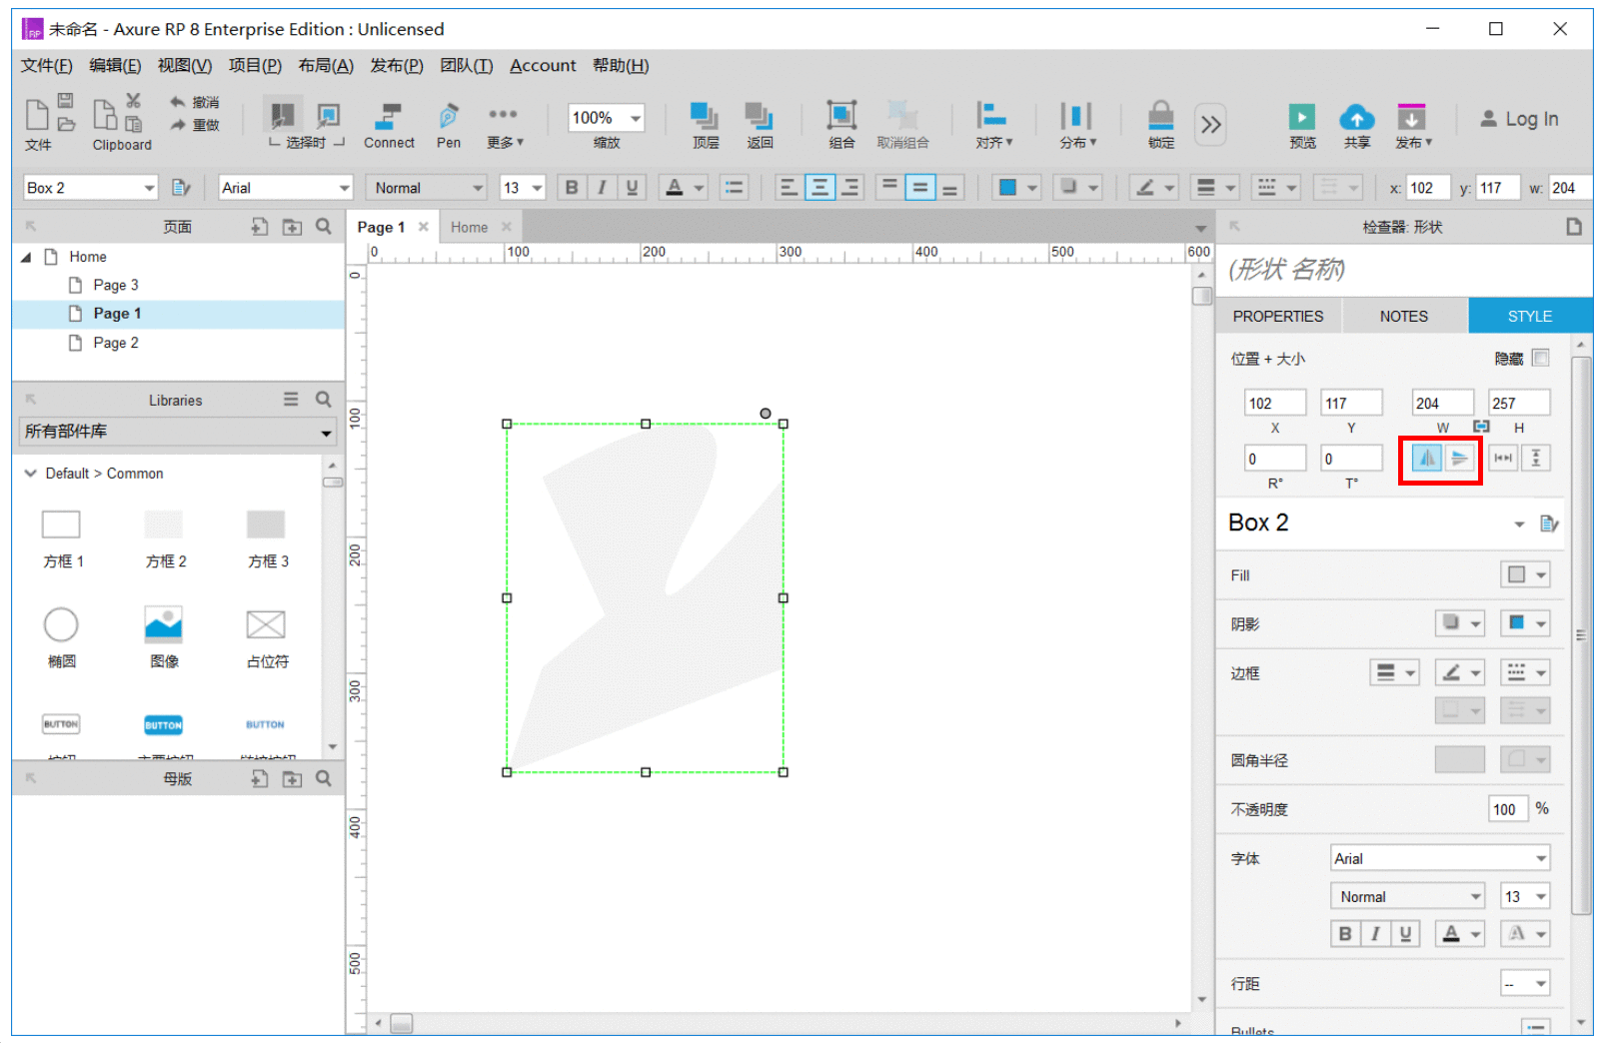
Task: Collapse the Home page tree node
Action: tap(26, 257)
